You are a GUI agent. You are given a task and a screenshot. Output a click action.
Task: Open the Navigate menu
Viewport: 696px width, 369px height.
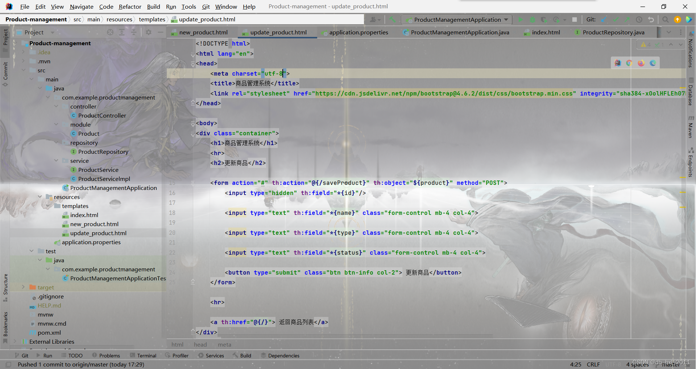(x=81, y=7)
